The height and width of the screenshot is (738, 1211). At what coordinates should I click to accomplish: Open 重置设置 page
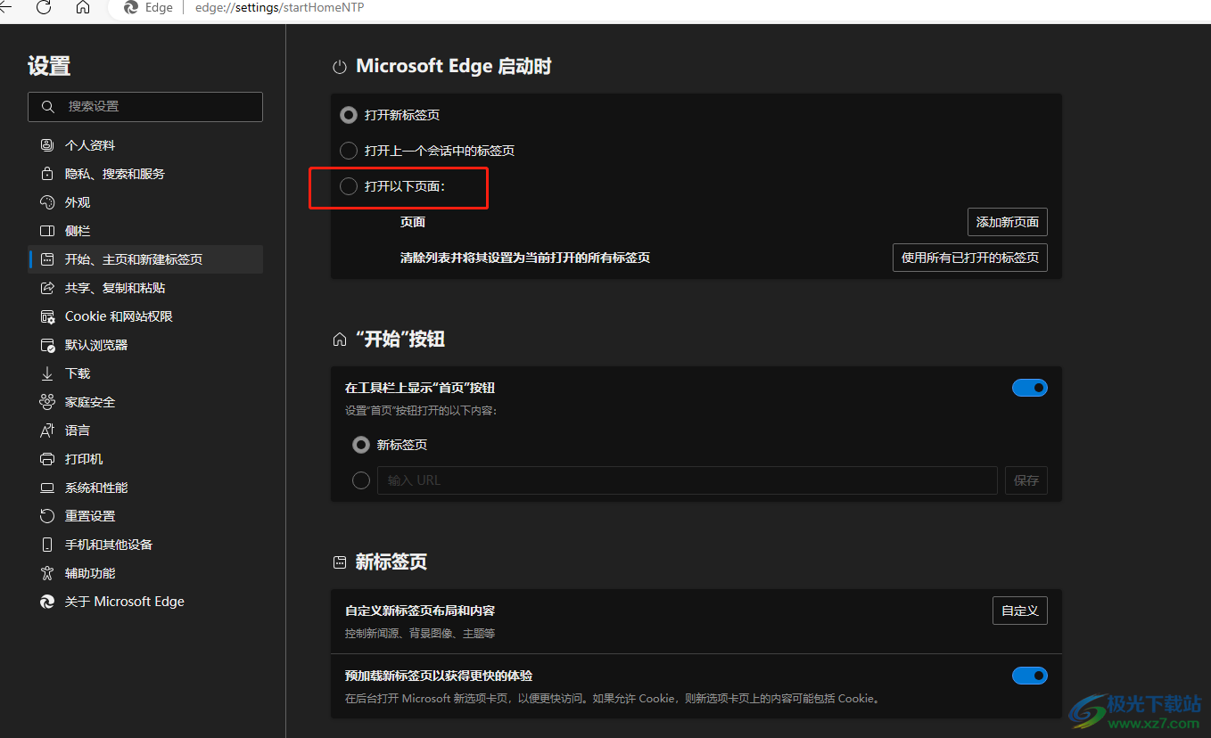(145, 516)
